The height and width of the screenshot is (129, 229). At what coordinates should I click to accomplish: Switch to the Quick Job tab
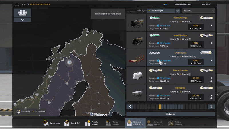[x=72, y=123]
